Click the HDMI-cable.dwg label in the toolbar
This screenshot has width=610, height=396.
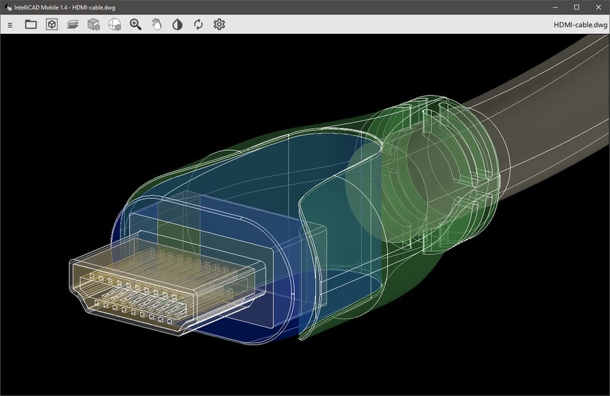(x=579, y=25)
